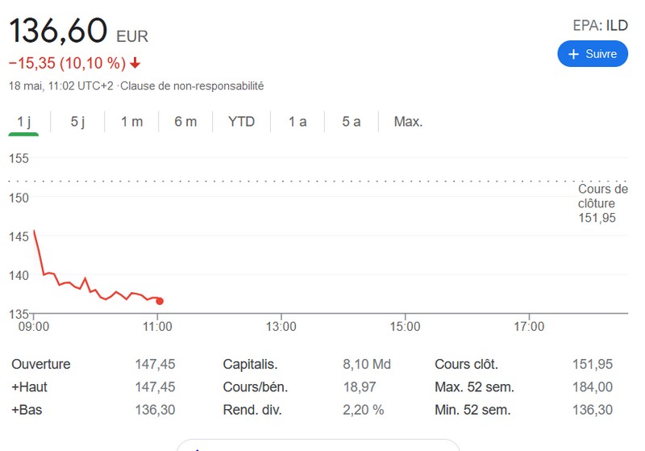Switch to the 5 j tab

click(x=77, y=122)
